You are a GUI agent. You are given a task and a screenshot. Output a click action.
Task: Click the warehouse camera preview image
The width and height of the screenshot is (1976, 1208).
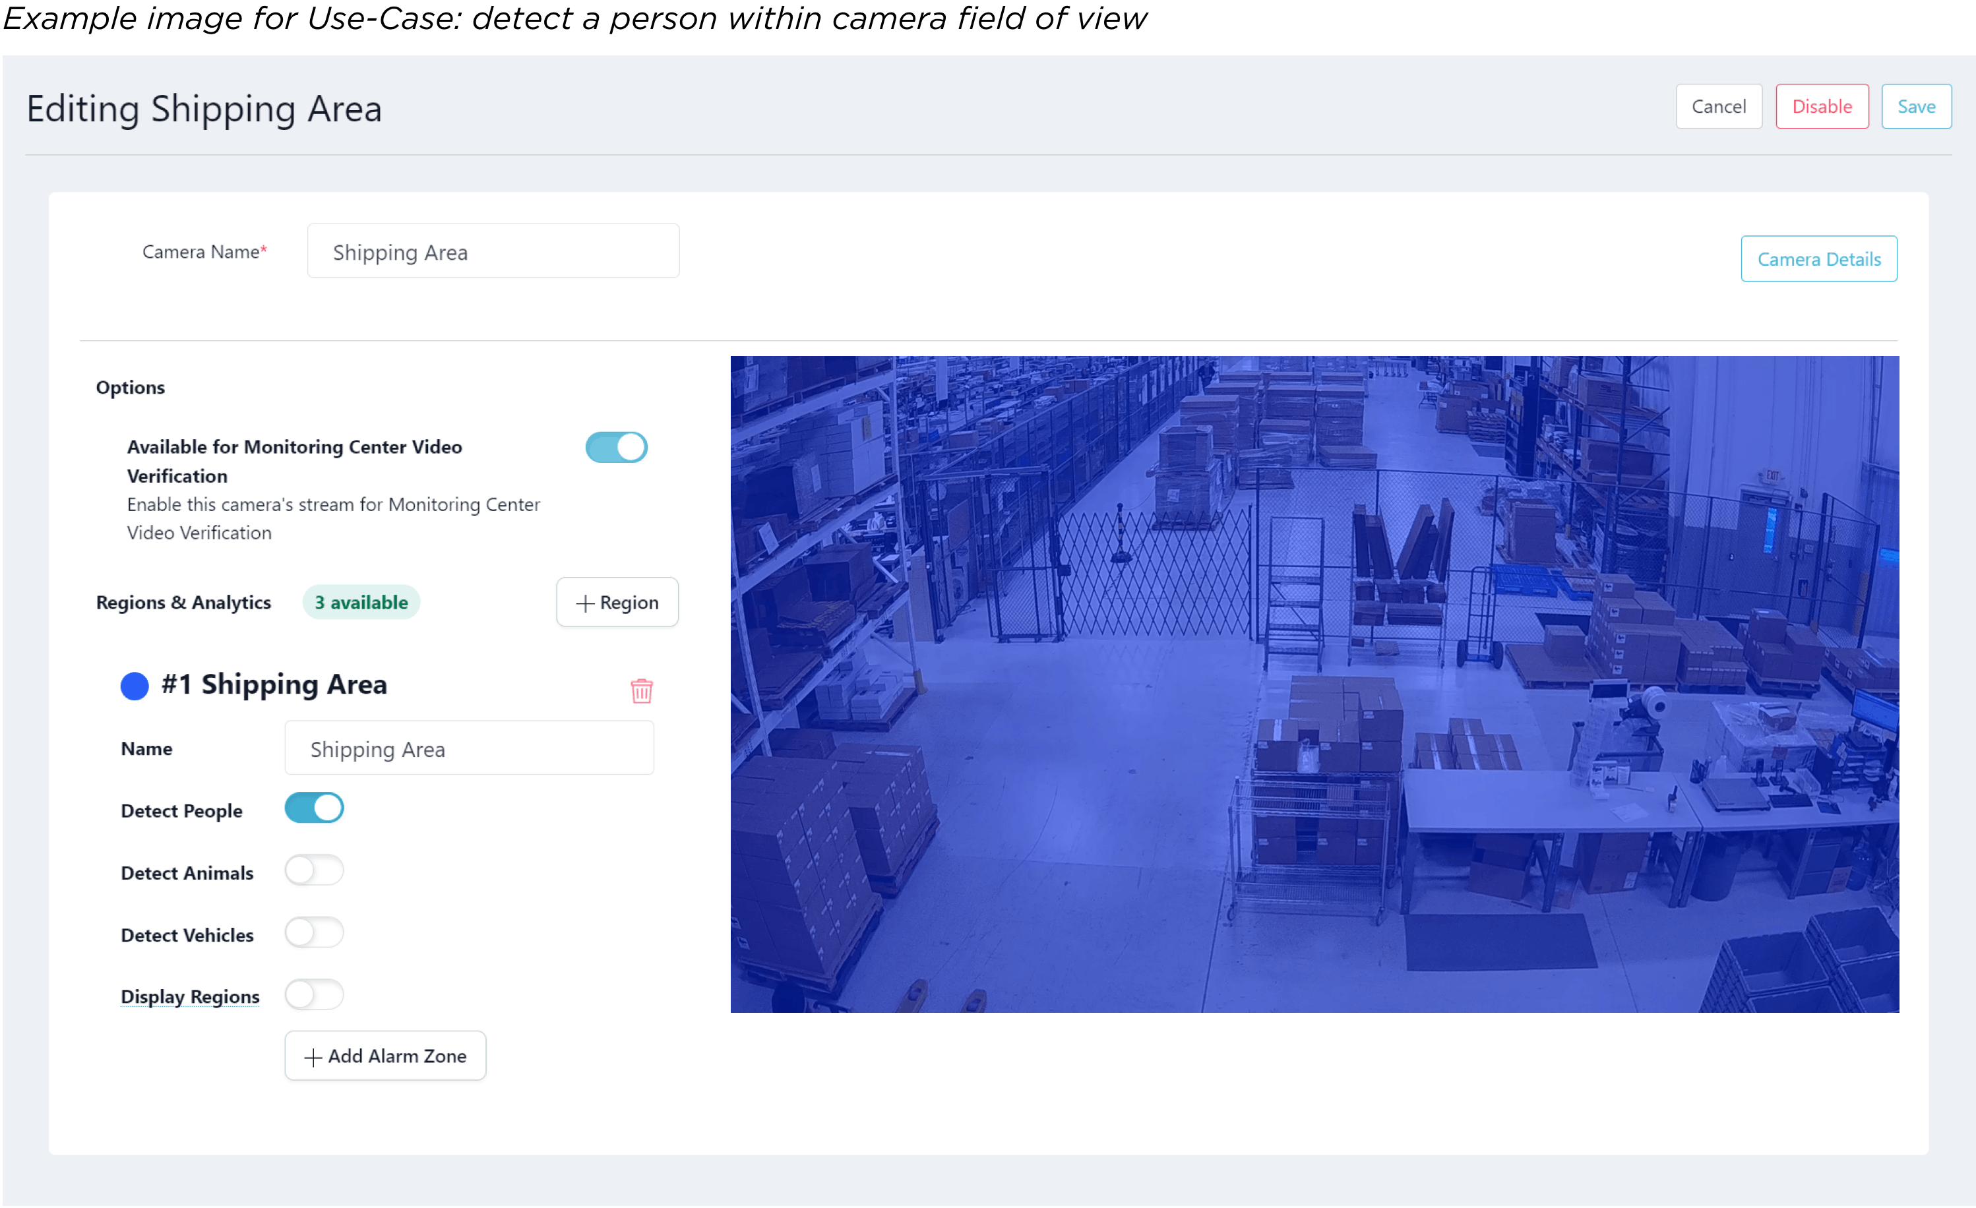(1314, 684)
